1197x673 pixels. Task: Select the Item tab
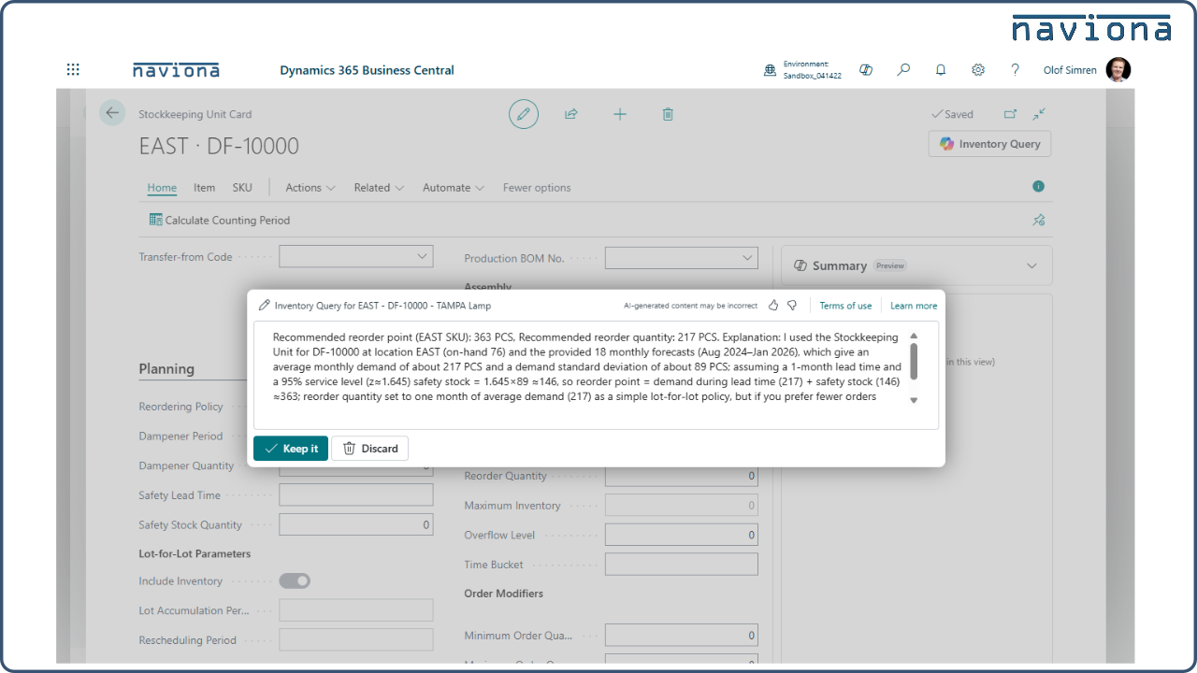204,188
